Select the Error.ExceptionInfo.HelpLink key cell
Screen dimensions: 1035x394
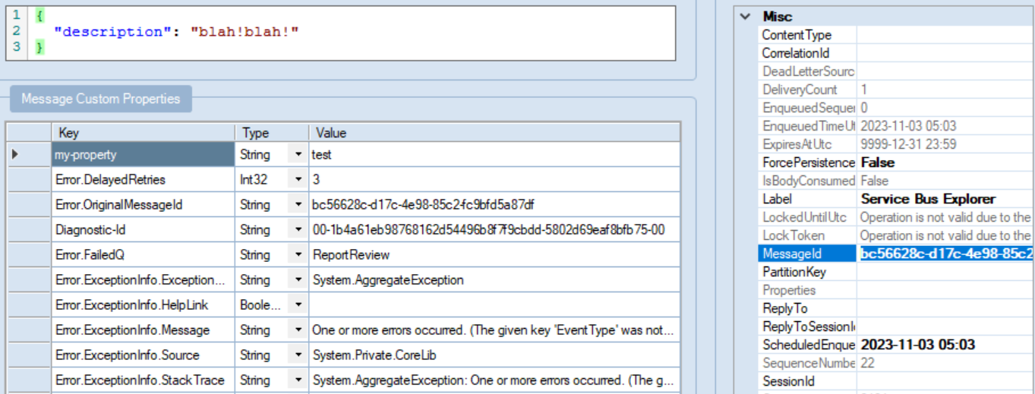[x=143, y=304]
